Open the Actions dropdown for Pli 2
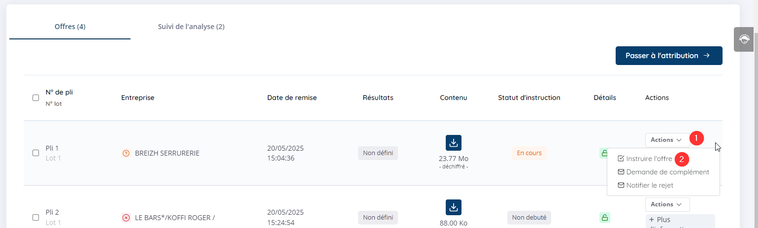This screenshot has height=228, width=758. (x=667, y=204)
